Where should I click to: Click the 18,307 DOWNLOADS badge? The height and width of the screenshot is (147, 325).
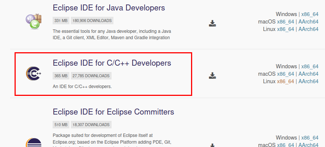coord(91,125)
